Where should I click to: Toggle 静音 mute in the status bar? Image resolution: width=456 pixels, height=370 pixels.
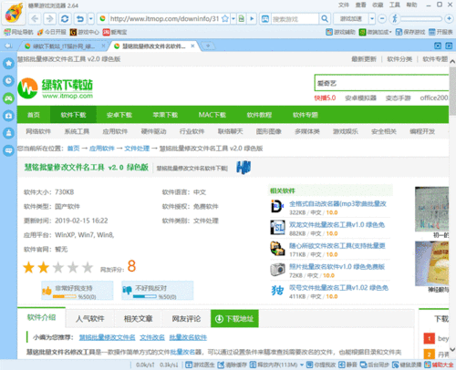click(347, 365)
